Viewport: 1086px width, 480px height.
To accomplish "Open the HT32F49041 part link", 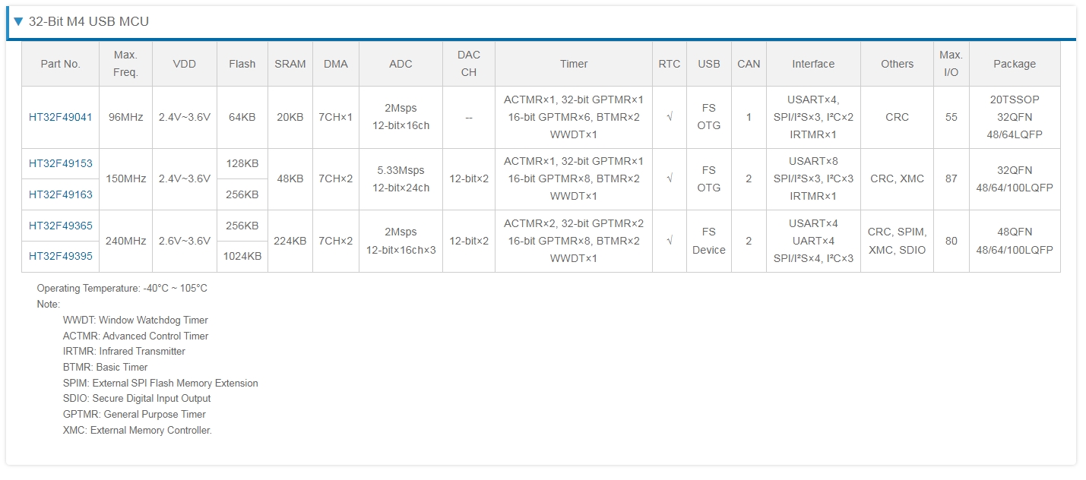I will 61,117.
